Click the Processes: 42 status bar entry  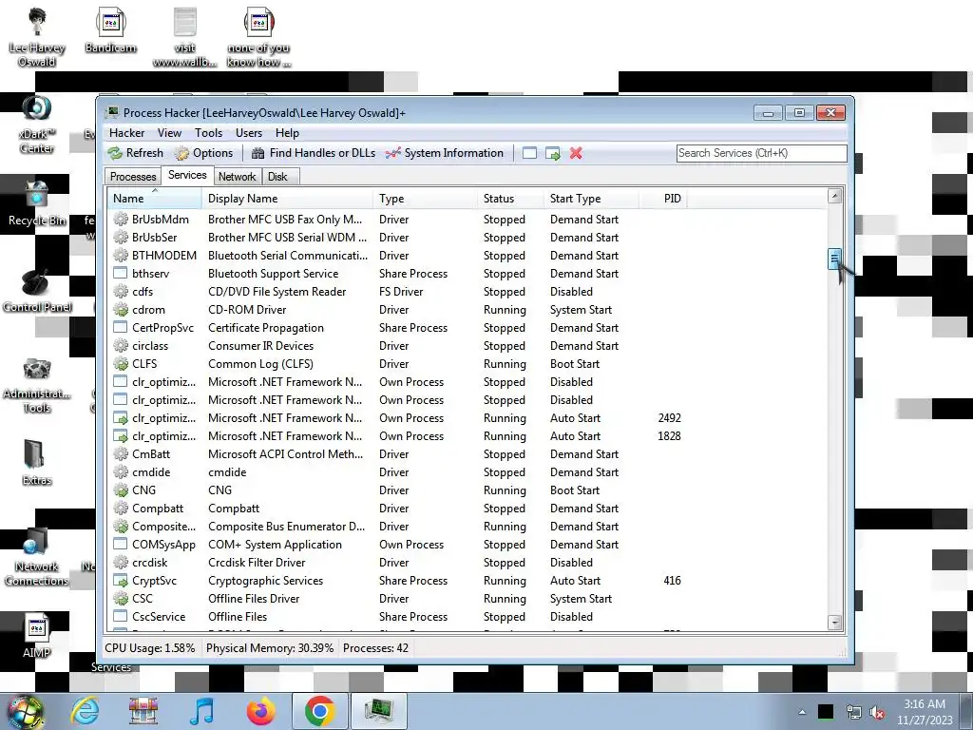coord(375,648)
